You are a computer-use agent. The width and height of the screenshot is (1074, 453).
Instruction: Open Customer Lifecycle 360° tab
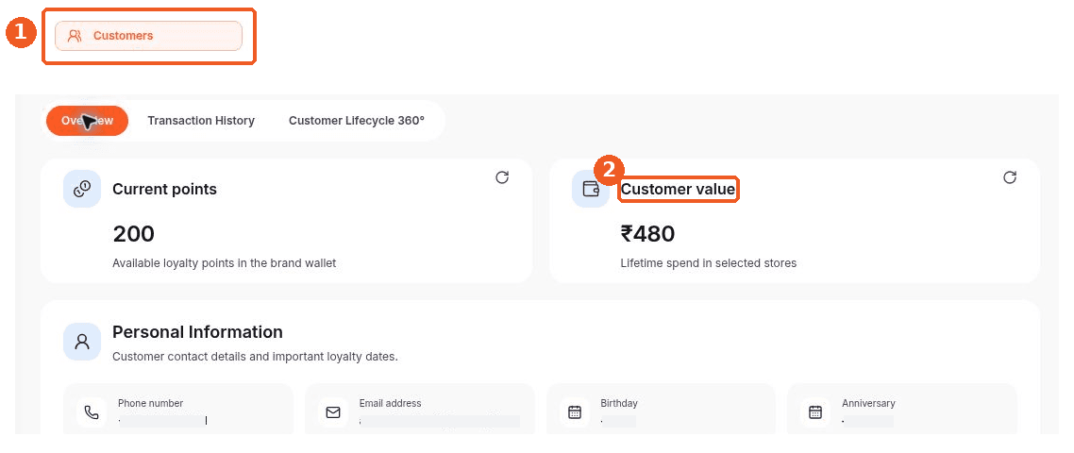tap(356, 121)
